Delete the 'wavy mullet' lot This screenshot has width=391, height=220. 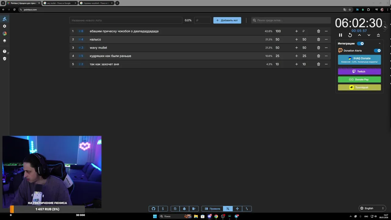pos(319,48)
